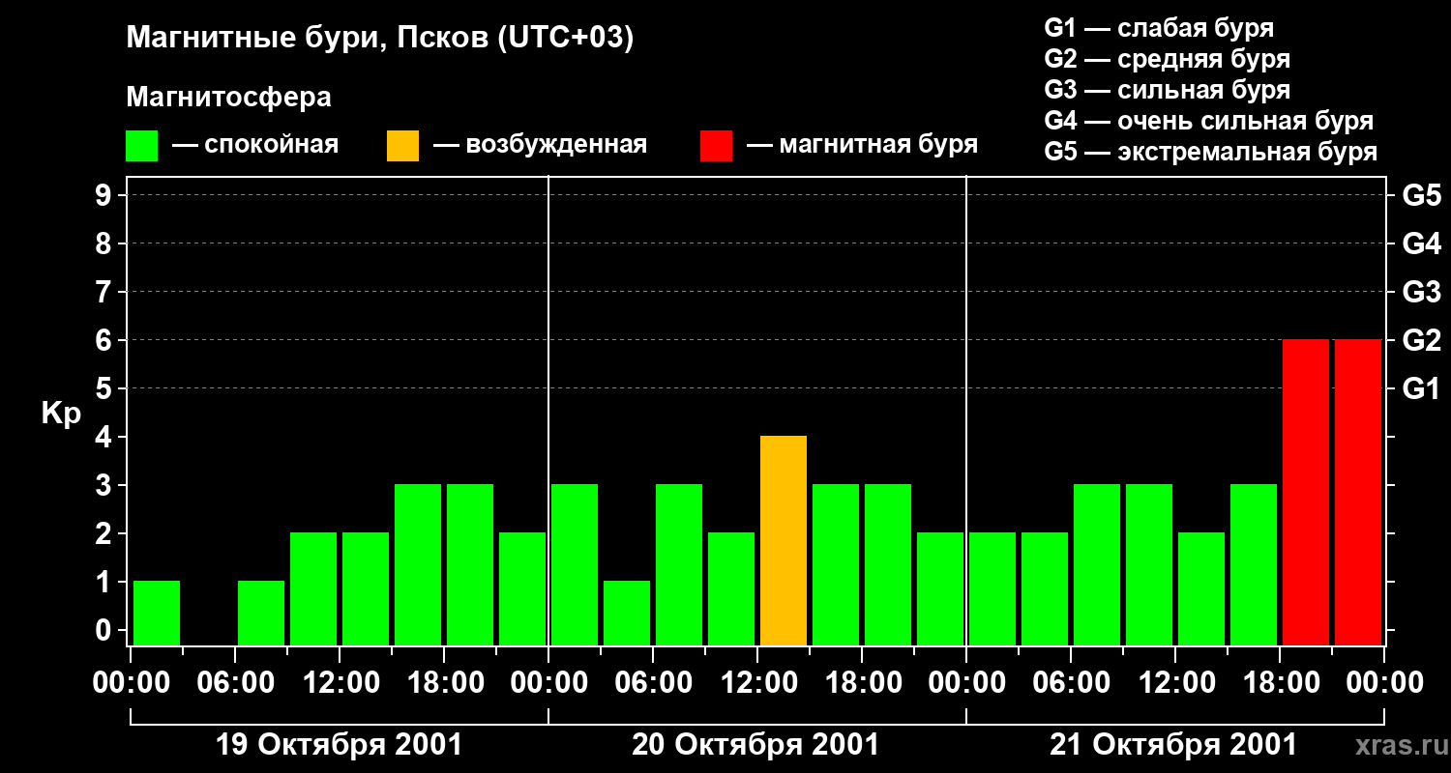
Task: Click the 'G2' tick label on the right axis
Action: 1421,340
